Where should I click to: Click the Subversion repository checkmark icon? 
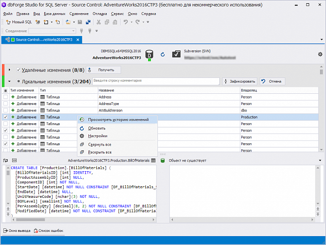point(177,54)
